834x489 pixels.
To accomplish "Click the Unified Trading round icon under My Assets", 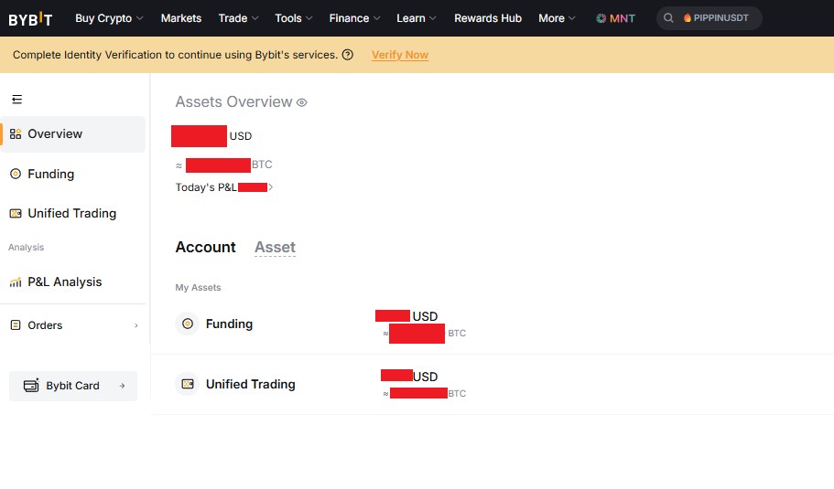I will 188,384.
